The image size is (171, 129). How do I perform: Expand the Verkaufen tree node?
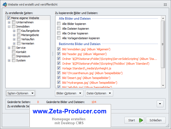(14, 39)
